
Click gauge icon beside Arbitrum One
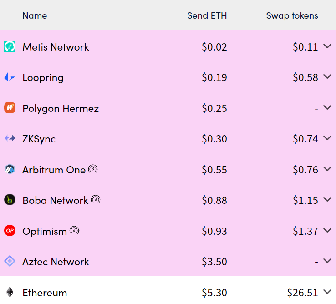pyautogui.click(x=93, y=169)
